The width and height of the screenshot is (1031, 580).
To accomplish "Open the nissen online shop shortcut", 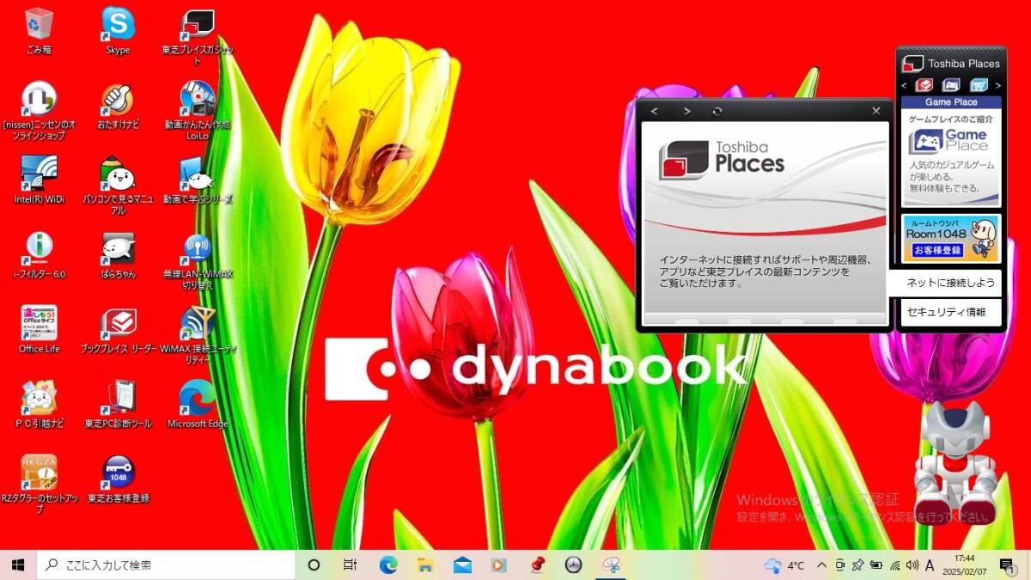I will 39,111.
